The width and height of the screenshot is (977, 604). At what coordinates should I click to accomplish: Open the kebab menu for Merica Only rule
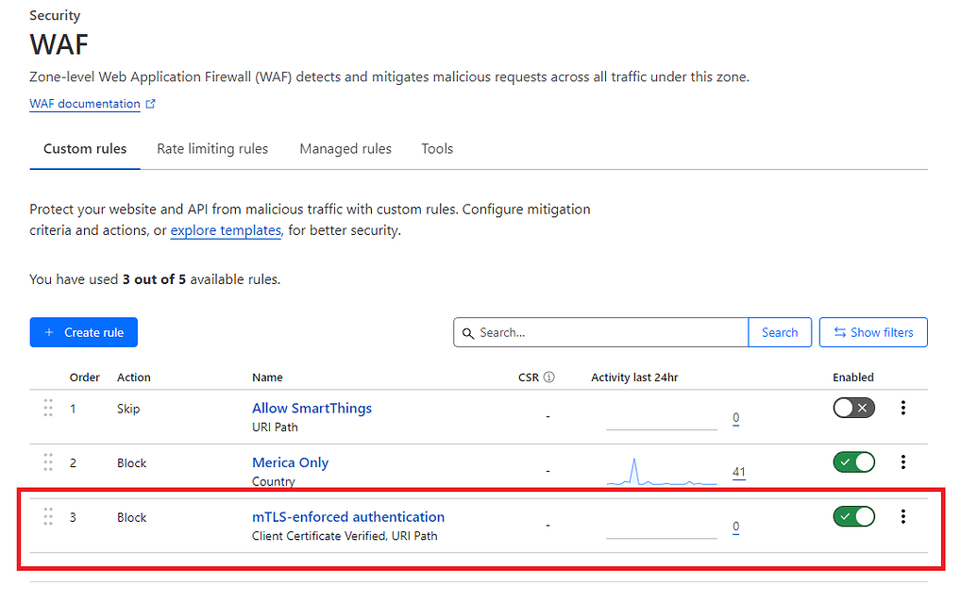[903, 462]
